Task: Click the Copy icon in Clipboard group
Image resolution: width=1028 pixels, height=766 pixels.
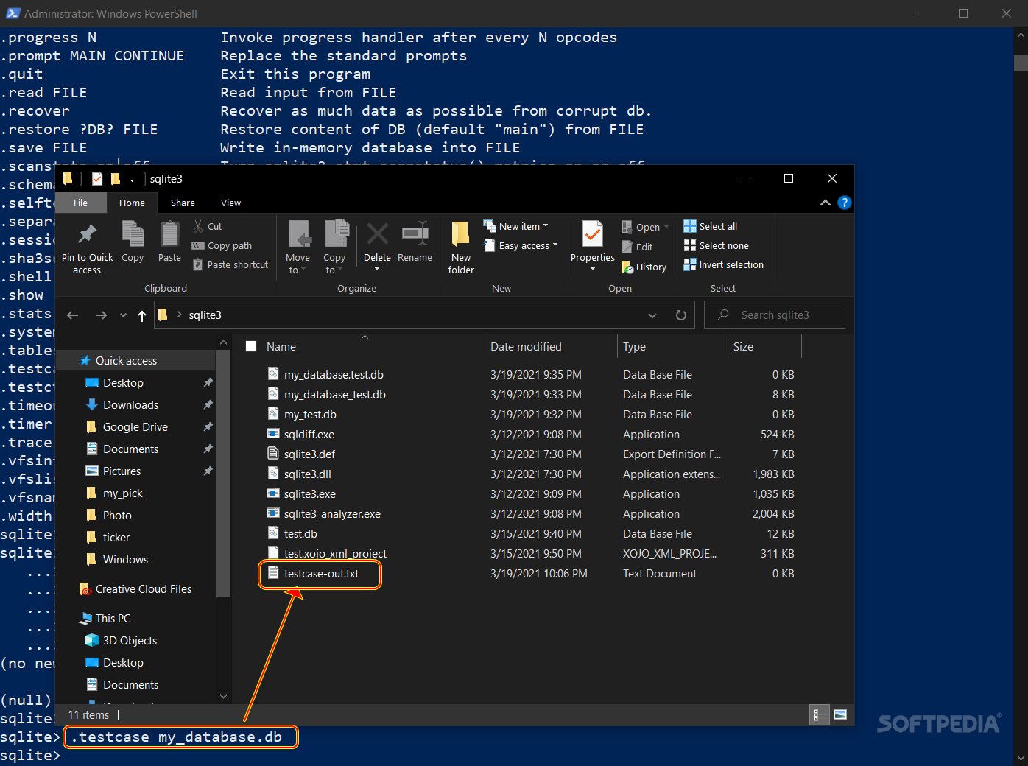Action: 133,234
